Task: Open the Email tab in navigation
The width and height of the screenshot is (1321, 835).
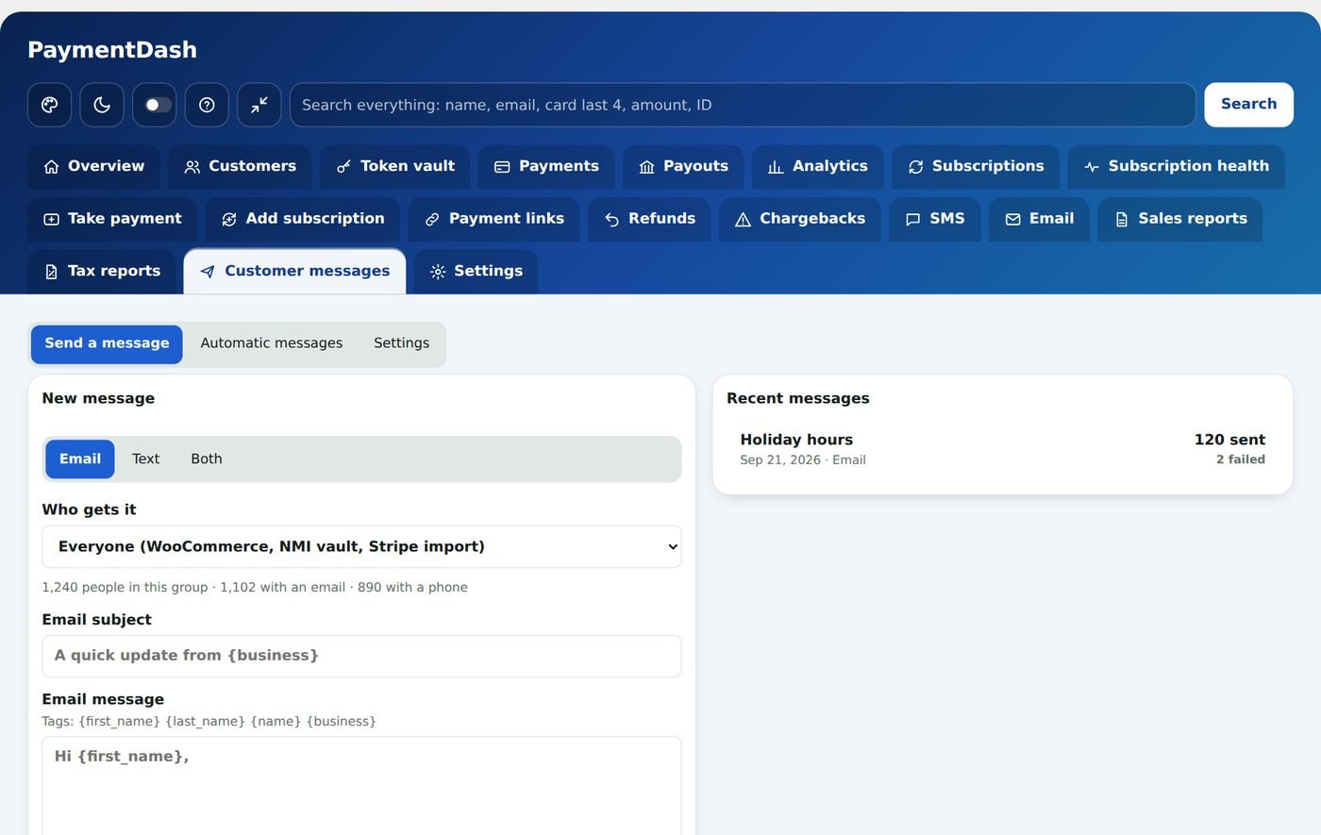Action: point(1039,219)
